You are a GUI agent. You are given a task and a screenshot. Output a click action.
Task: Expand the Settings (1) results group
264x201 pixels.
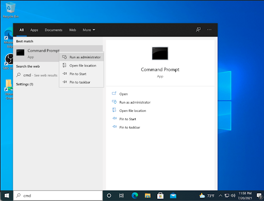coord(25,84)
